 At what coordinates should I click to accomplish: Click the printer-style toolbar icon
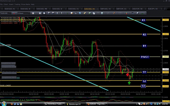(x=76, y=13)
